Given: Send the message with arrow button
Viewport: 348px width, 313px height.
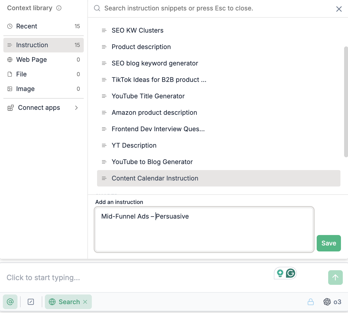Looking at the screenshot, I should tap(335, 278).
